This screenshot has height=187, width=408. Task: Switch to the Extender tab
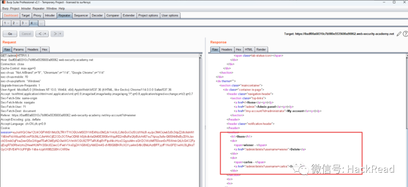pos(129,15)
